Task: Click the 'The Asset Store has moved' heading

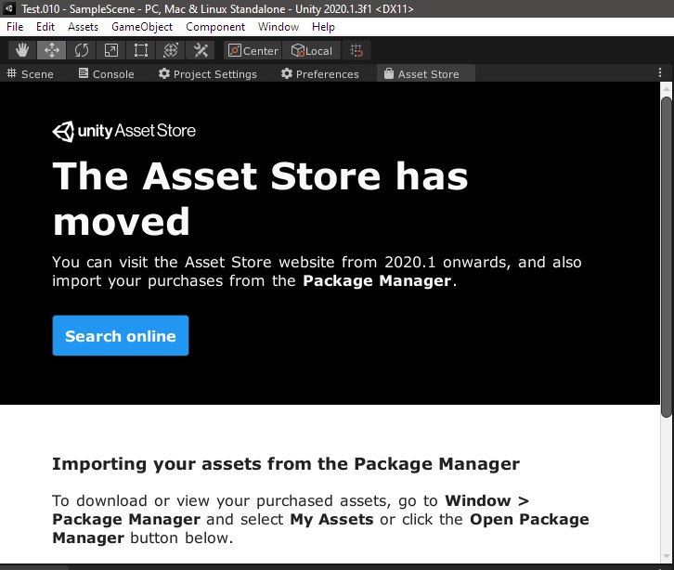Action: tap(260, 199)
